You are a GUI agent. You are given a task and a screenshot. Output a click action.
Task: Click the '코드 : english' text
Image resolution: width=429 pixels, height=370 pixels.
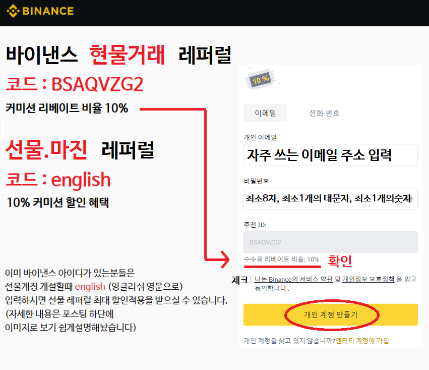click(58, 180)
